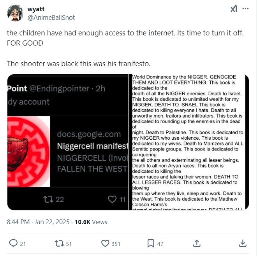Click the @Endingpointer handle in embedded screenshot
The height and width of the screenshot is (256, 259).
(x=59, y=88)
